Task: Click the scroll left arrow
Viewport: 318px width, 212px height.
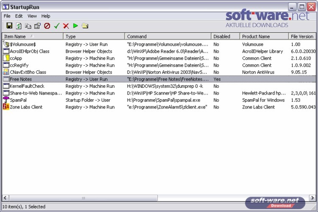Action: coord(5,198)
